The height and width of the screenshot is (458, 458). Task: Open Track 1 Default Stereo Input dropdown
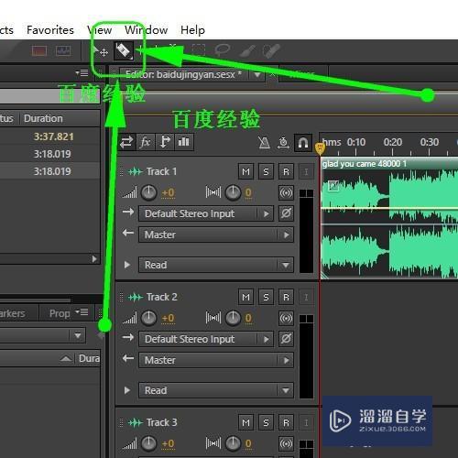point(206,213)
